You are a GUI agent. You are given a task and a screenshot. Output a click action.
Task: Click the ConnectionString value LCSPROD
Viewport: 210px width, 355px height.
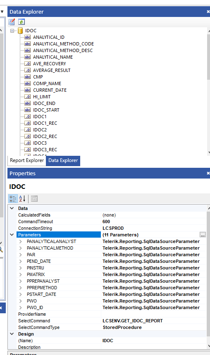pyautogui.click(x=113, y=228)
